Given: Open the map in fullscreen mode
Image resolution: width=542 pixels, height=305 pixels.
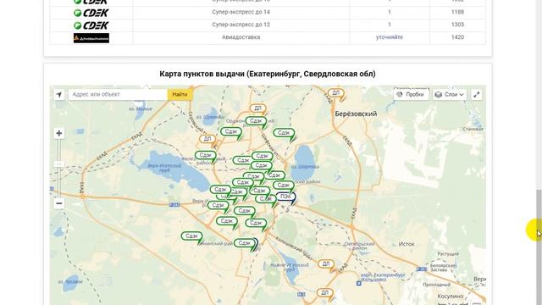Looking at the screenshot, I should [476, 94].
